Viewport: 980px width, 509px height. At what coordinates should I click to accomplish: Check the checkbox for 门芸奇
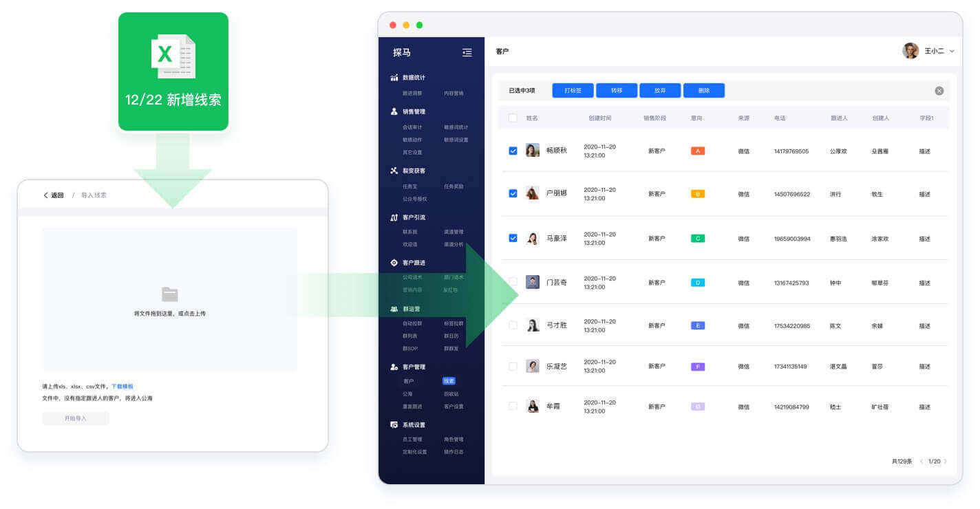[x=513, y=282]
